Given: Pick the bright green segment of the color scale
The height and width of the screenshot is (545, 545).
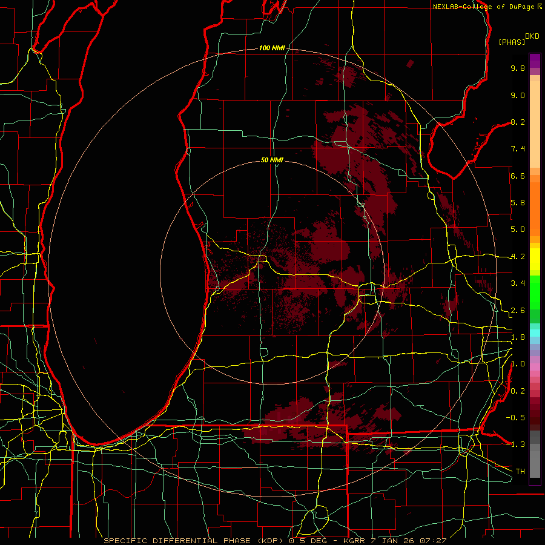Looking at the screenshot, I should (x=535, y=292).
